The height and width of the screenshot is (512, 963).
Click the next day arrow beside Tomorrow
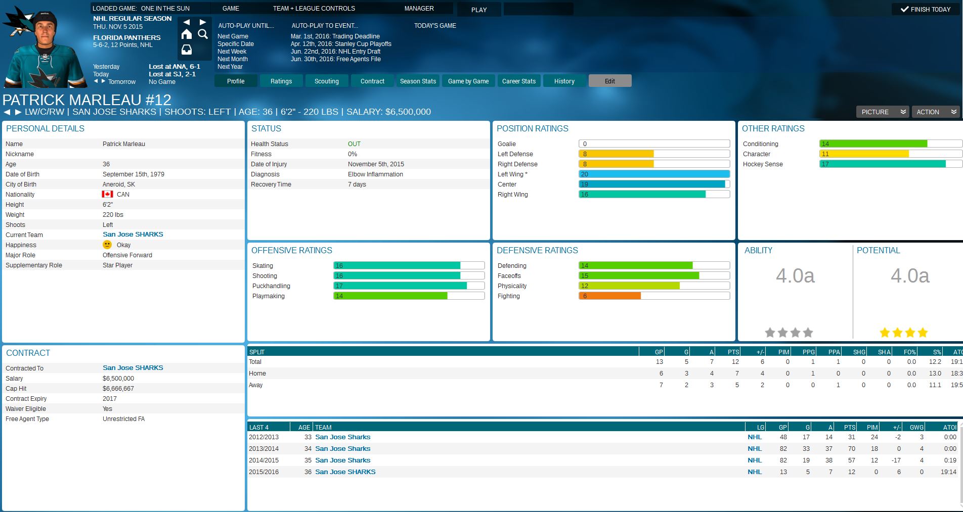[104, 81]
